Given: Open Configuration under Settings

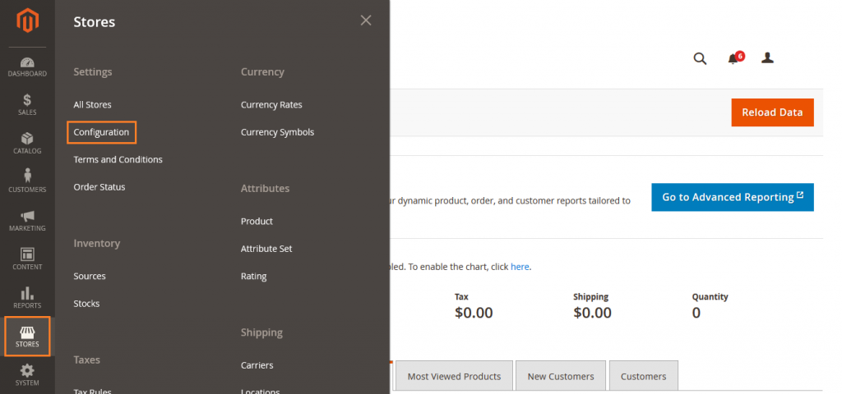Looking at the screenshot, I should tap(101, 132).
